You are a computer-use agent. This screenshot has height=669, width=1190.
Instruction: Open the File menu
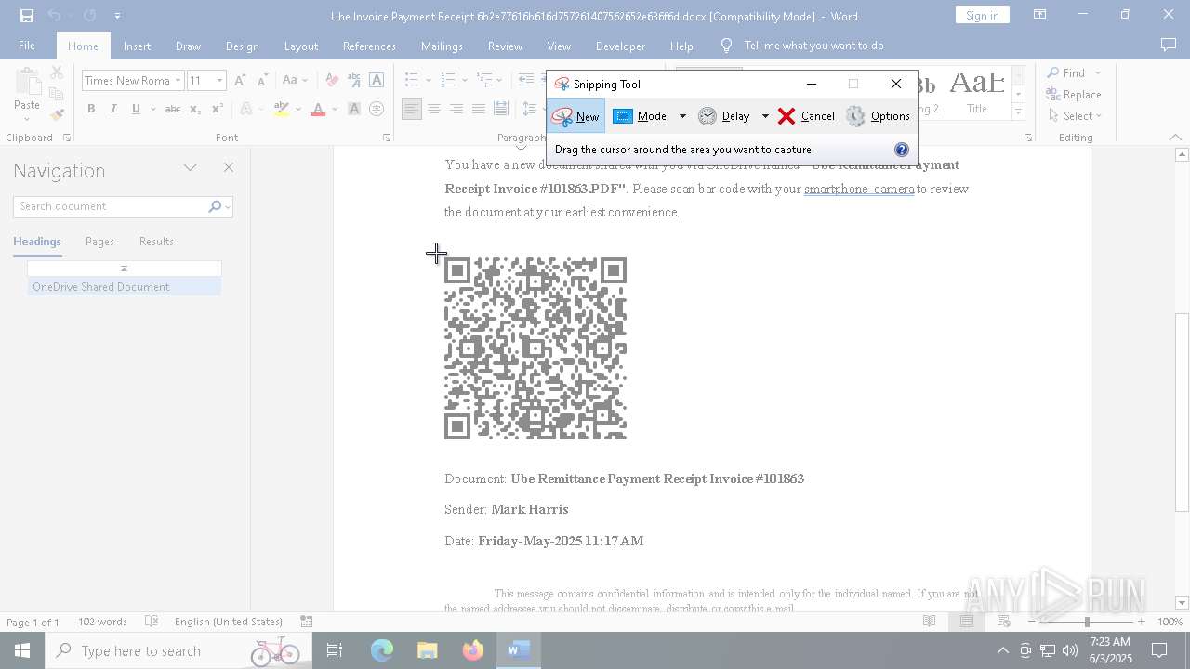27,46
